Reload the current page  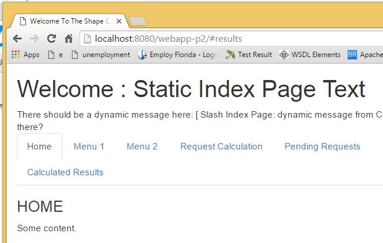[52, 39]
